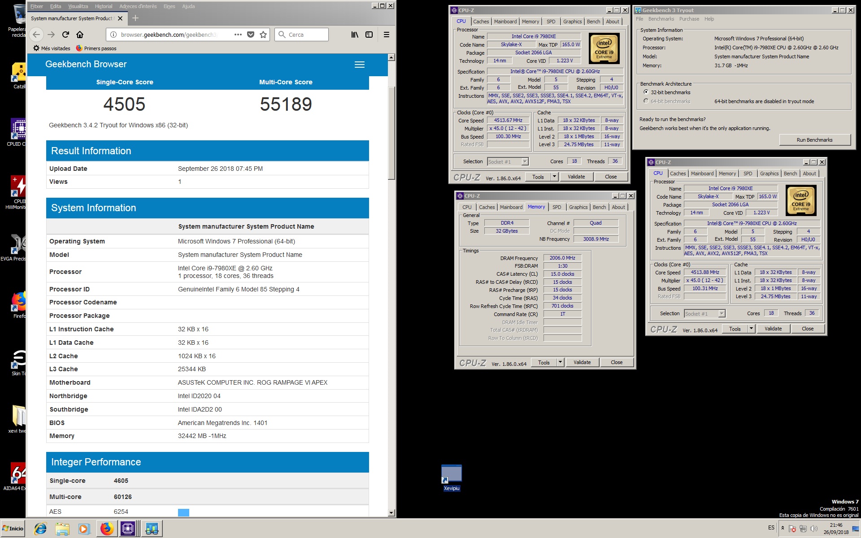
Task: Open xevi tweaks folder on desktop
Action: (18, 419)
